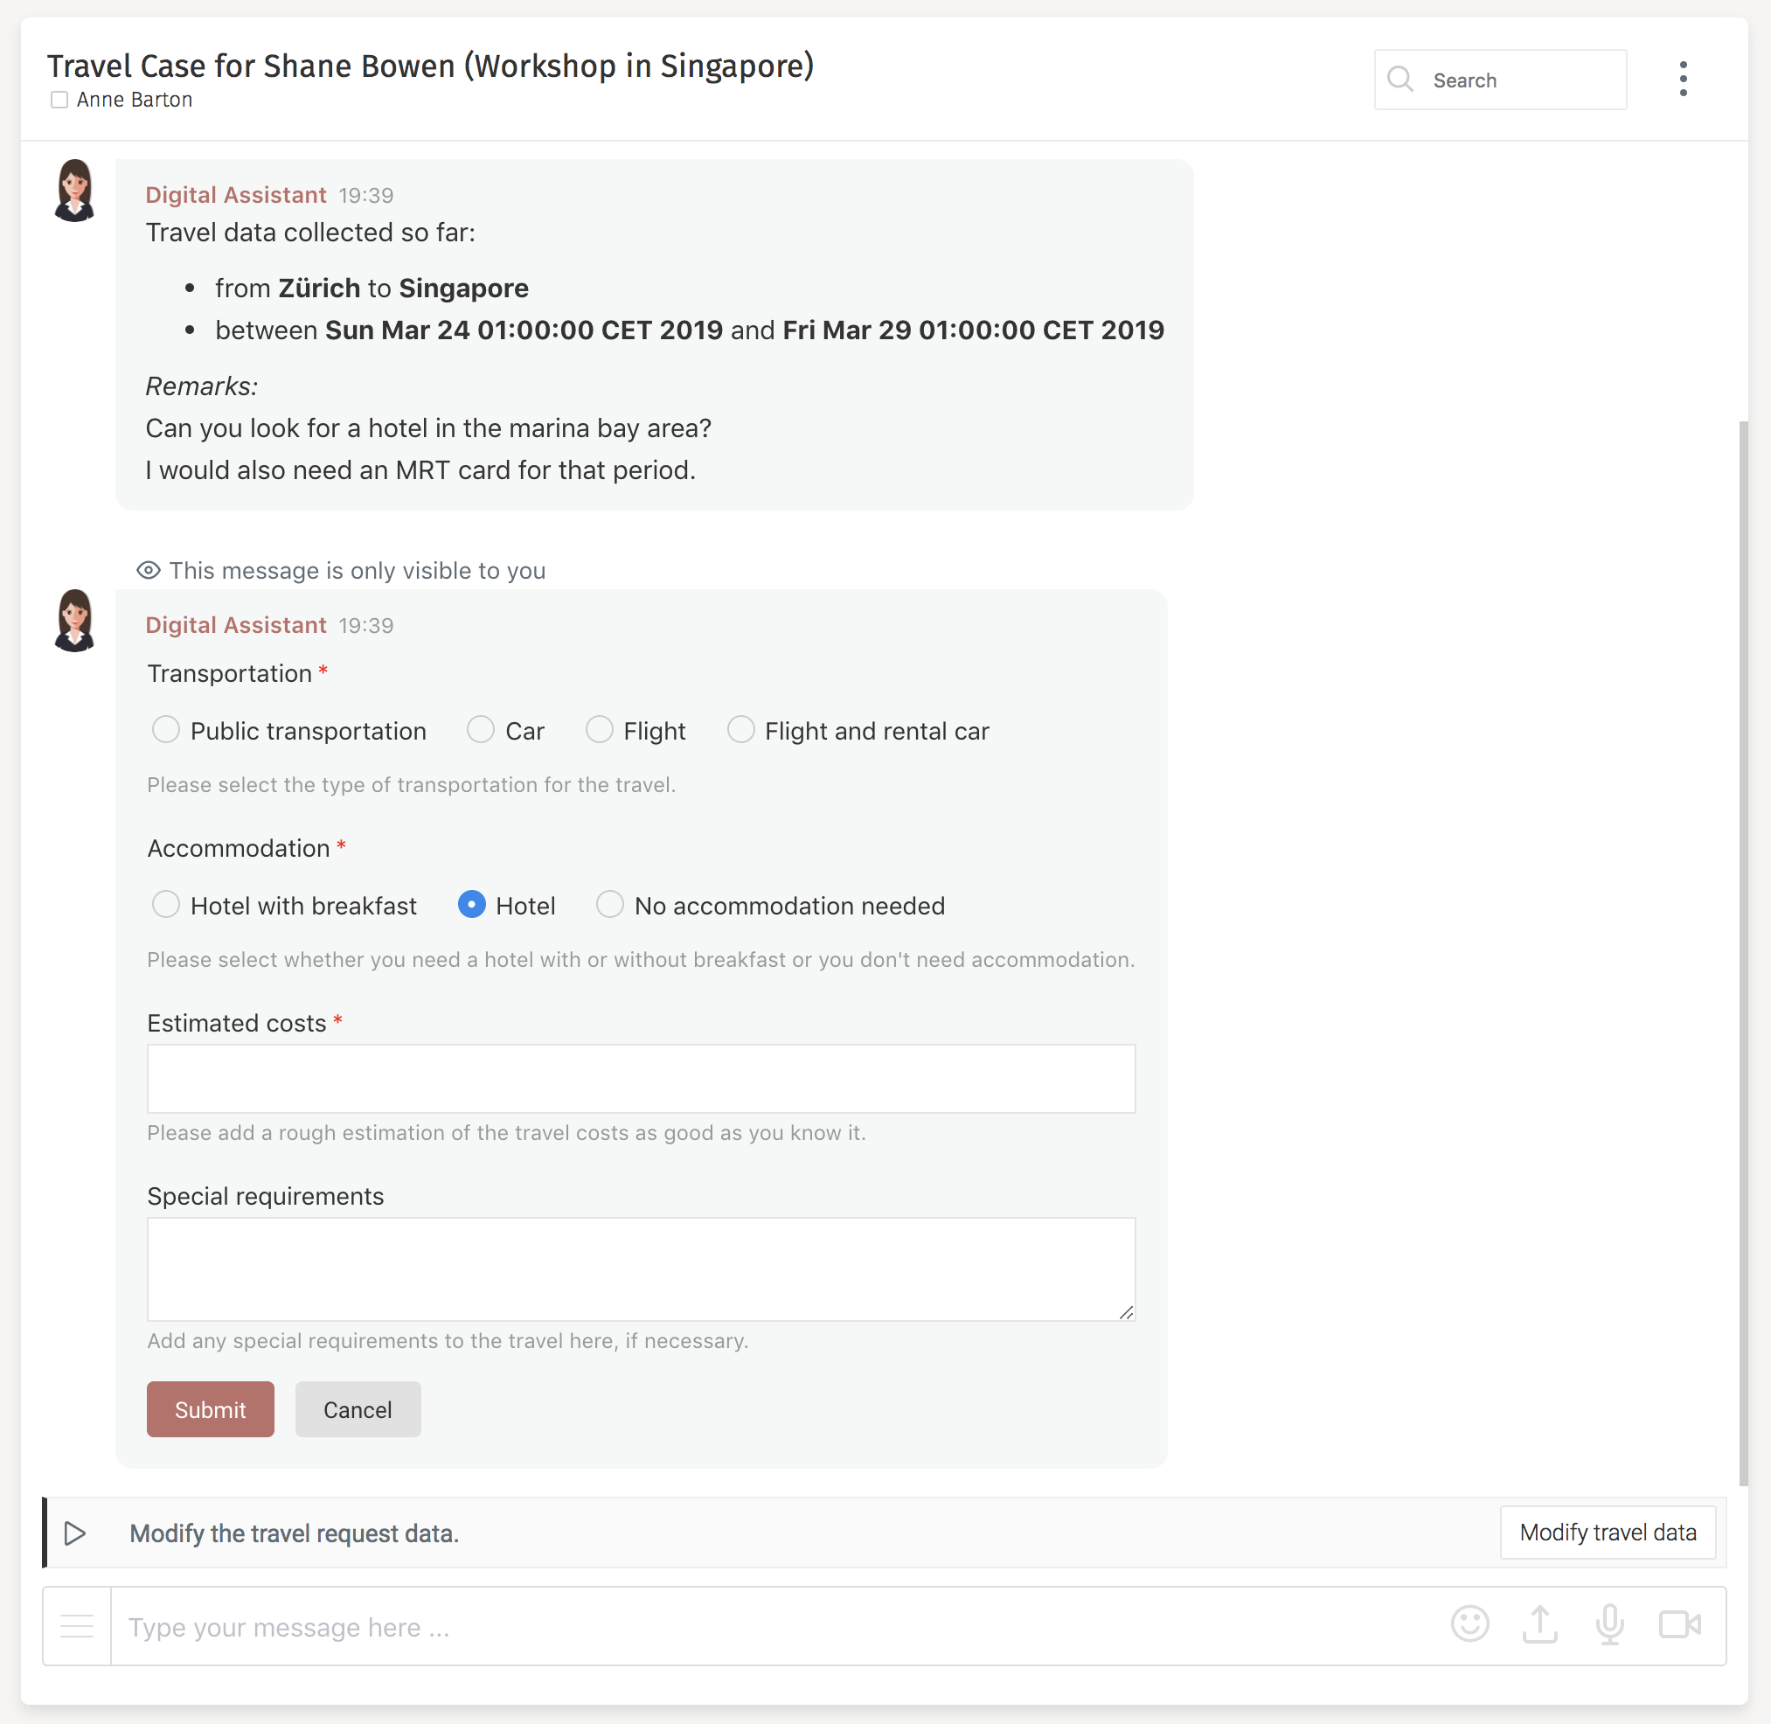Open the emoji picker icon
The image size is (1771, 1724).
pos(1470,1625)
